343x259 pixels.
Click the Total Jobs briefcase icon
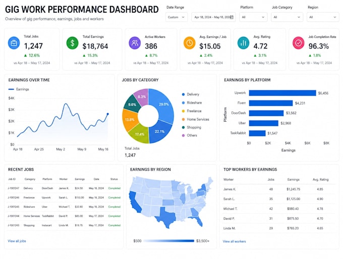pyautogui.click(x=14, y=43)
